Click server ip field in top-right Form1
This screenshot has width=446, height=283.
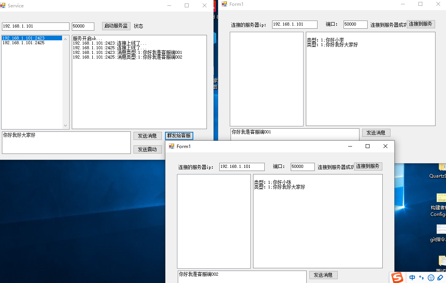point(294,24)
